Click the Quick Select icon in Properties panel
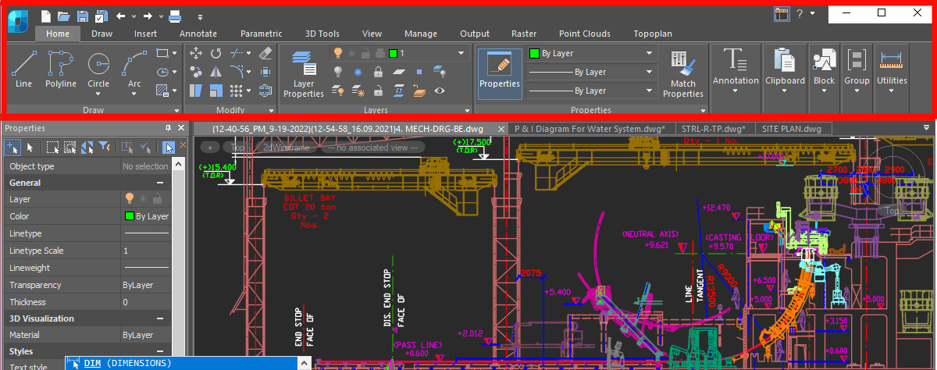 (104, 147)
